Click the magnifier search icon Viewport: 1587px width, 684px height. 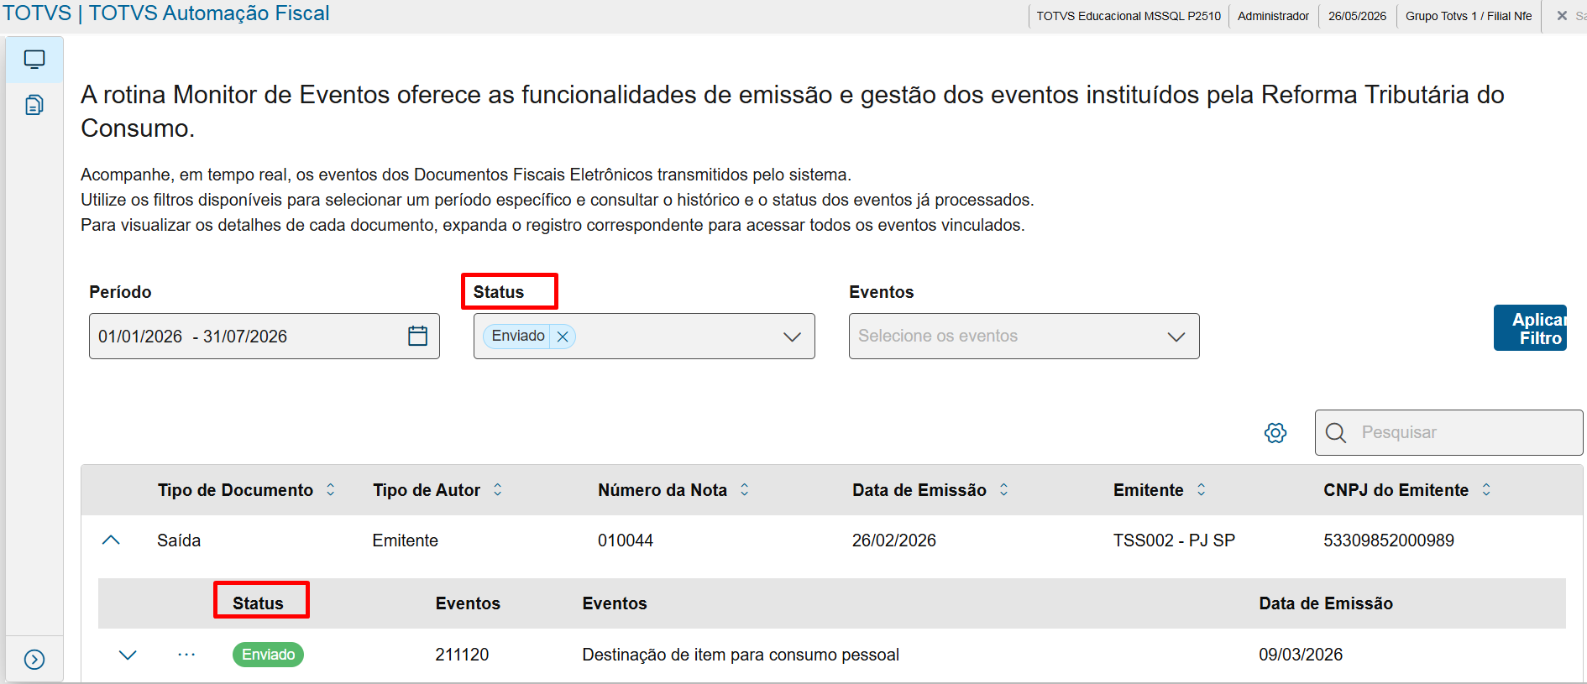click(1336, 433)
